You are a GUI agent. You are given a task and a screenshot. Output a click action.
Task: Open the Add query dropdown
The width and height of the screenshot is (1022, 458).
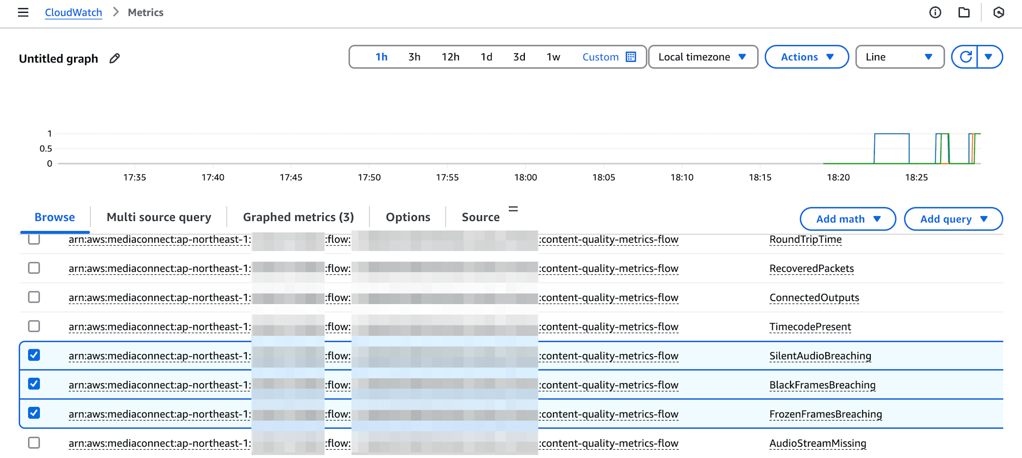click(x=953, y=219)
